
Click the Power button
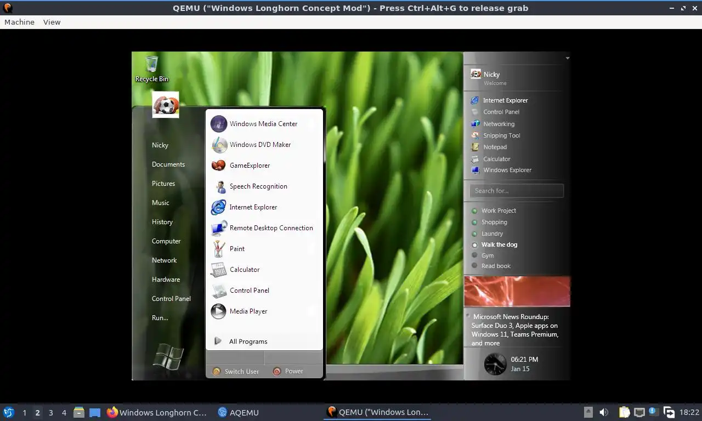click(288, 371)
